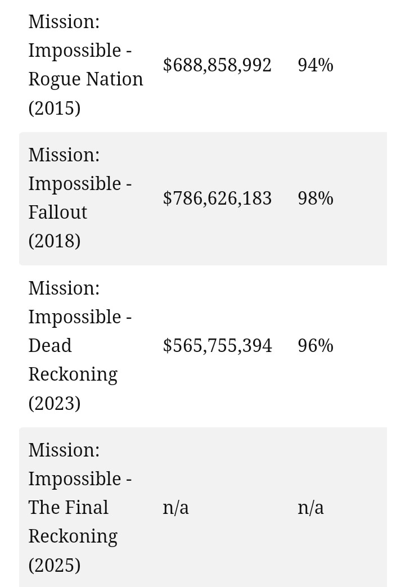Image resolution: width=405 pixels, height=587 pixels.
Task: Select the 94% rating for Rogue Nation
Action: click(x=316, y=65)
